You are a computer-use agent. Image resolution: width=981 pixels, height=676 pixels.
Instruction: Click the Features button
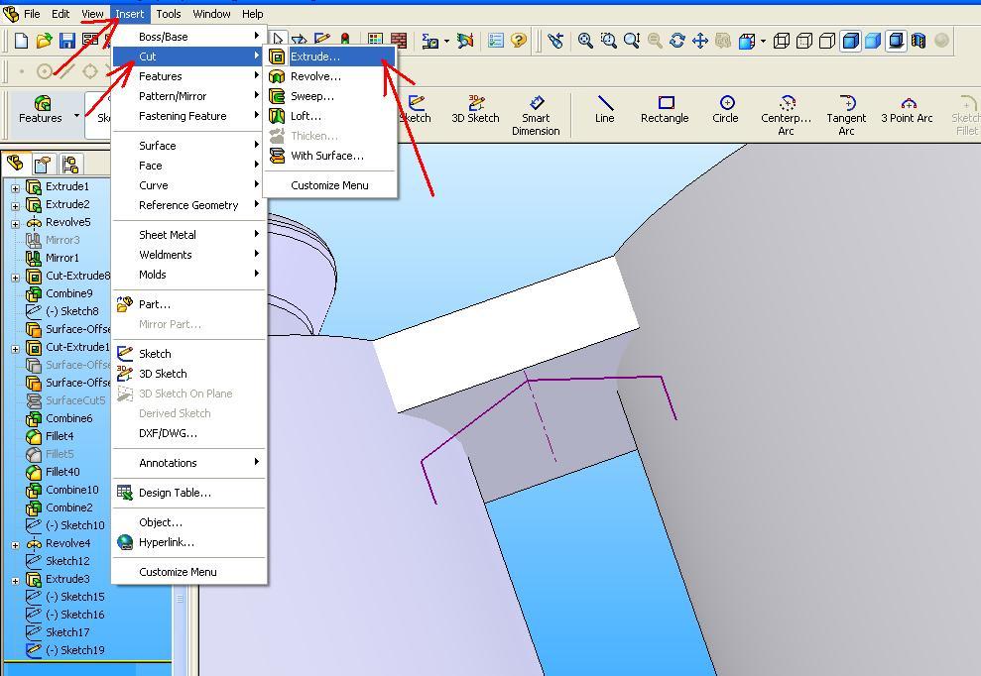(40, 111)
